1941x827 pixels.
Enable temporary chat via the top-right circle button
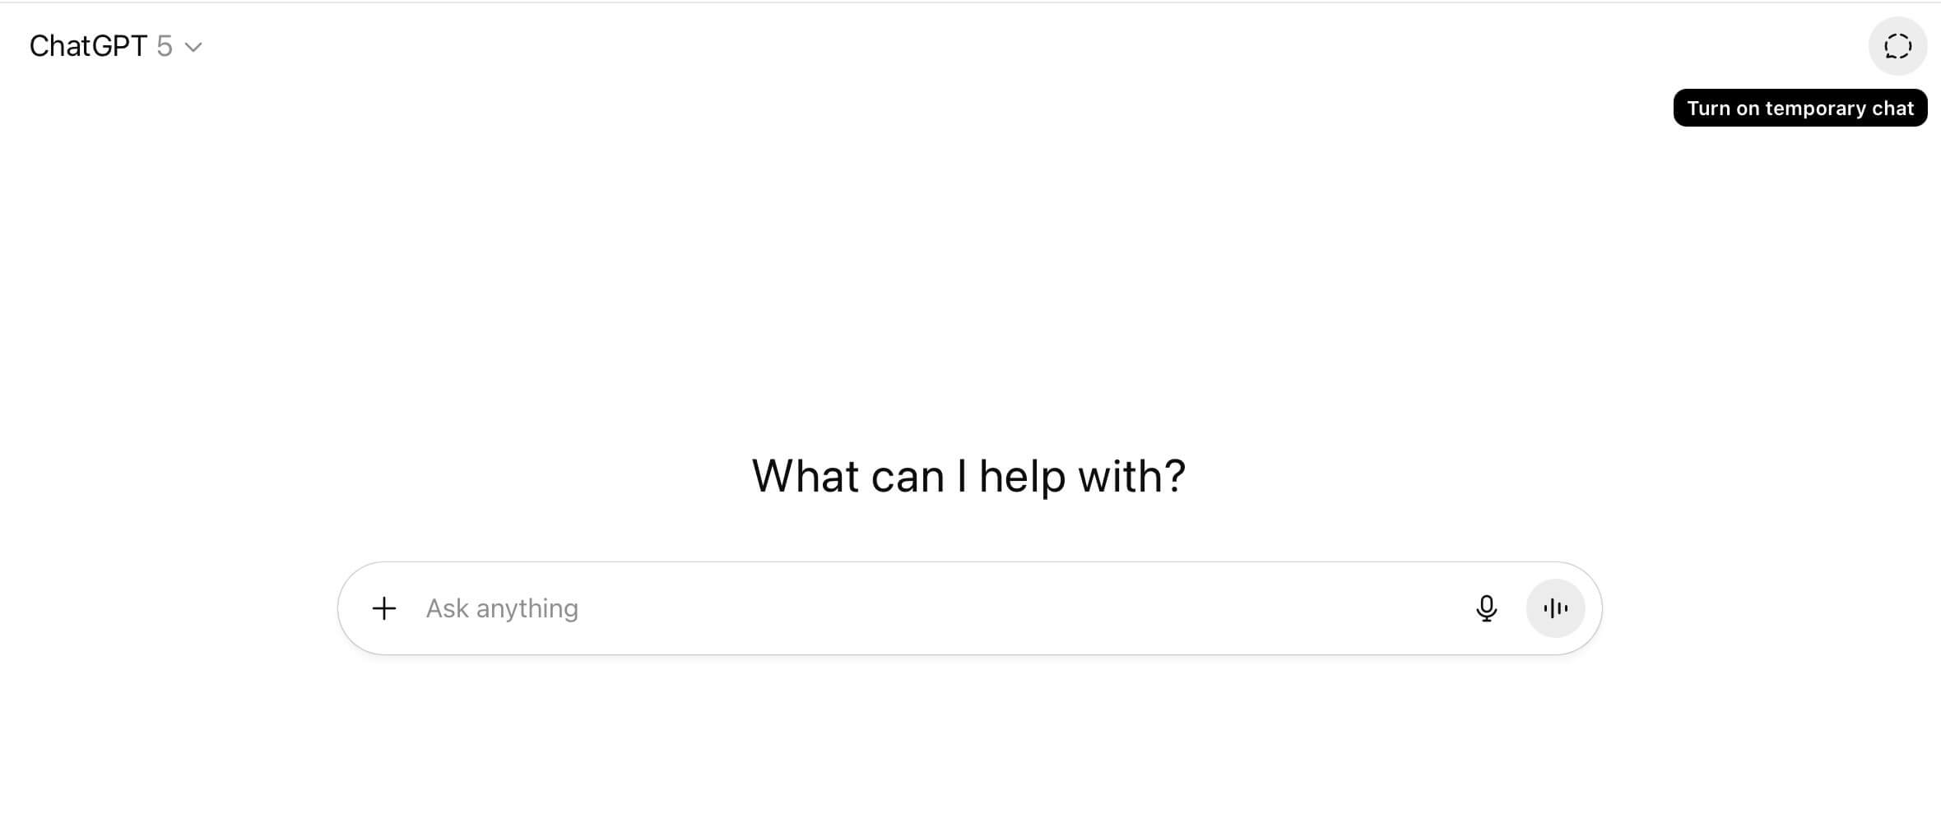[1897, 46]
